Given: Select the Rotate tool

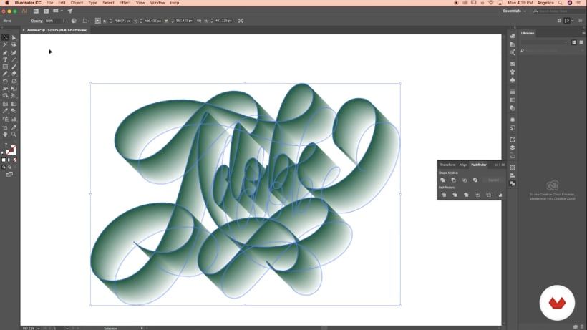Looking at the screenshot, I should coord(5,82).
